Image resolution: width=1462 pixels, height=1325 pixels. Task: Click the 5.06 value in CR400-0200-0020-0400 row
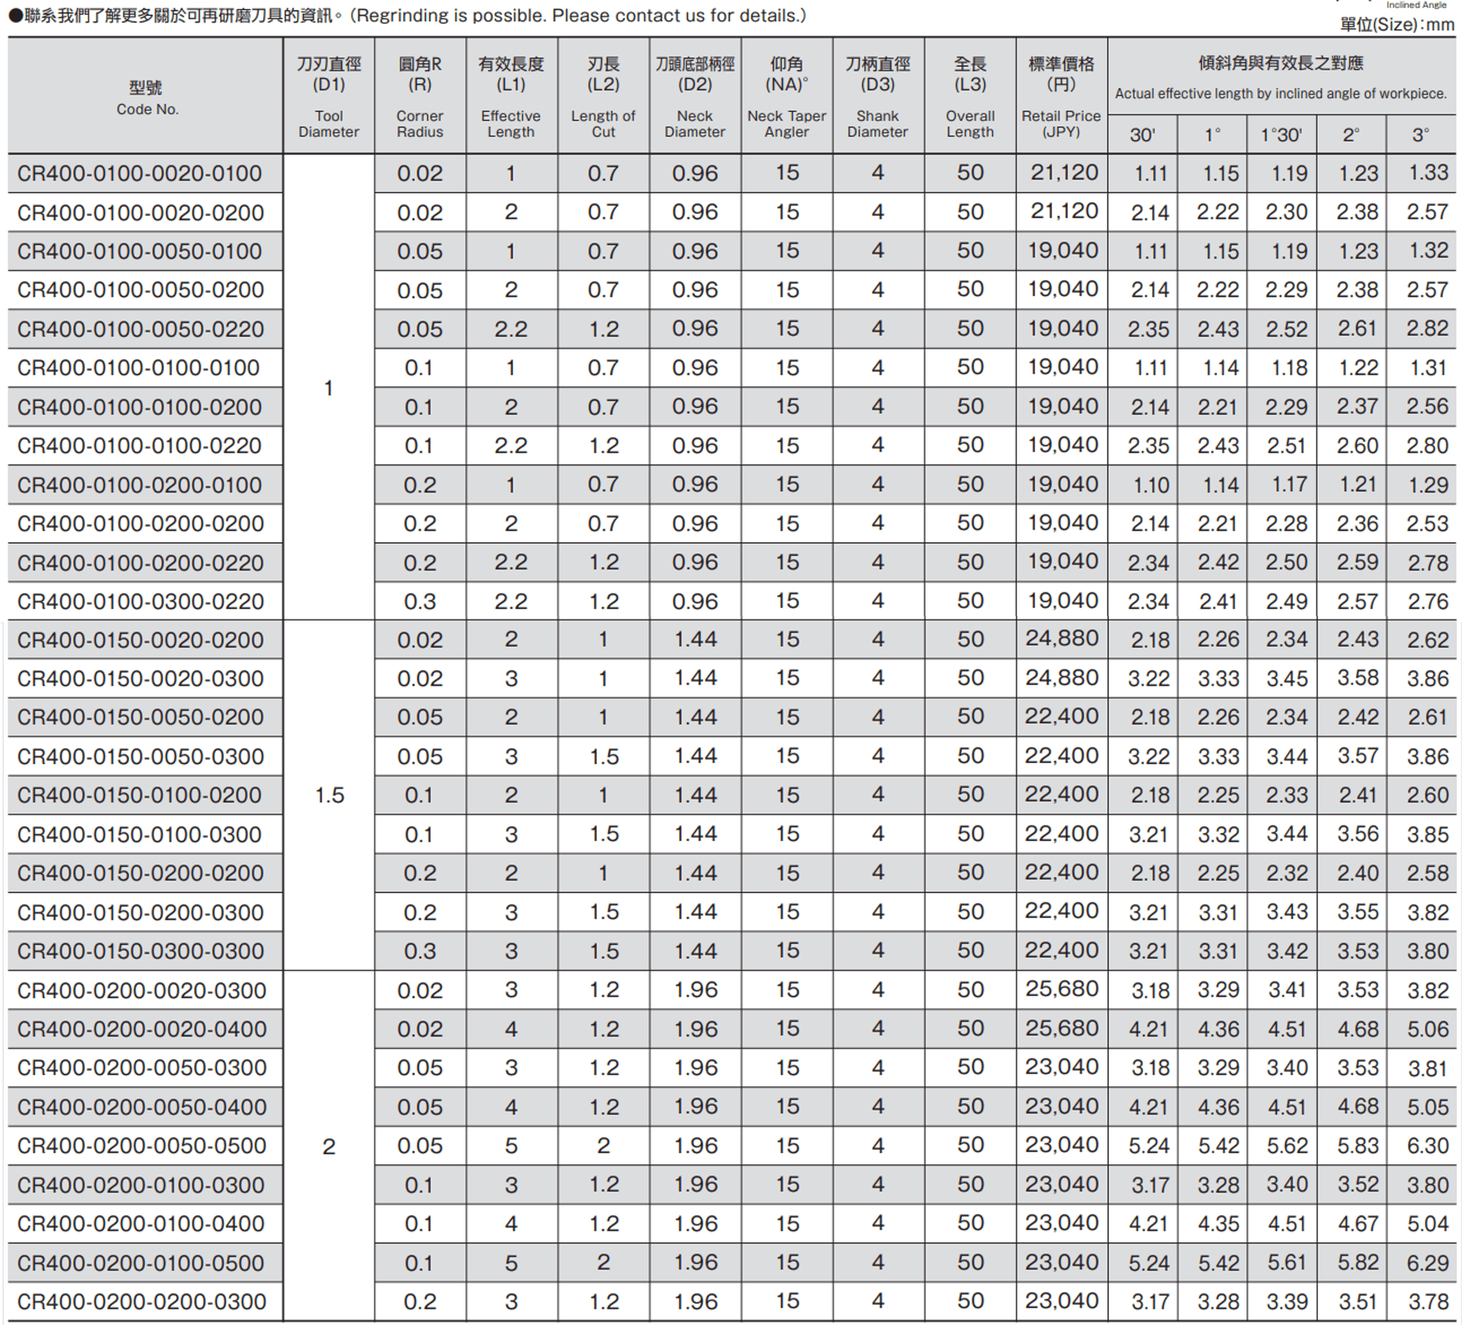(1428, 1029)
